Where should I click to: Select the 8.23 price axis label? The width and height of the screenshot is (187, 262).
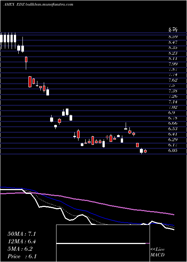[x=173, y=53]
